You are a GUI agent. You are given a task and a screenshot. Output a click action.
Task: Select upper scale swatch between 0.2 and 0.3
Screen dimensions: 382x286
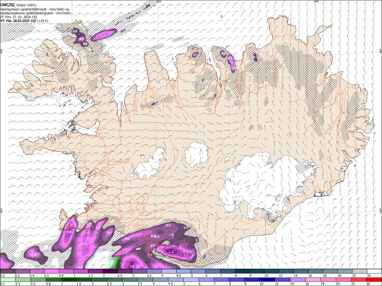(x=7, y=271)
